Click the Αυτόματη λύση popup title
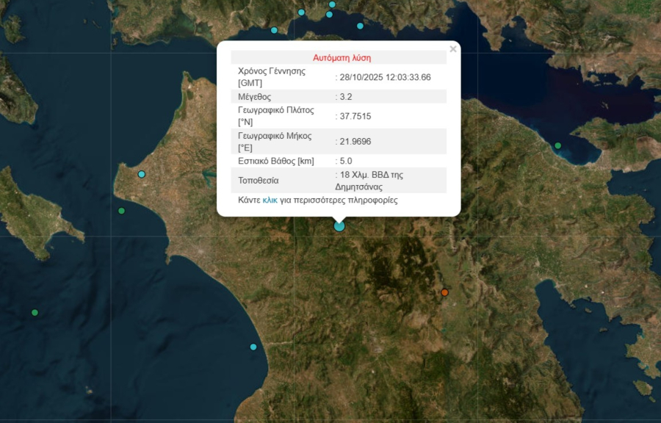The image size is (661, 423). tap(342, 57)
